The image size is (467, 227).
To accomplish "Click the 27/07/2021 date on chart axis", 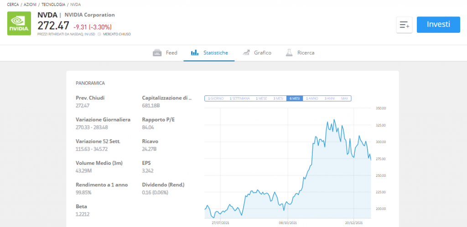I will (x=220, y=222).
